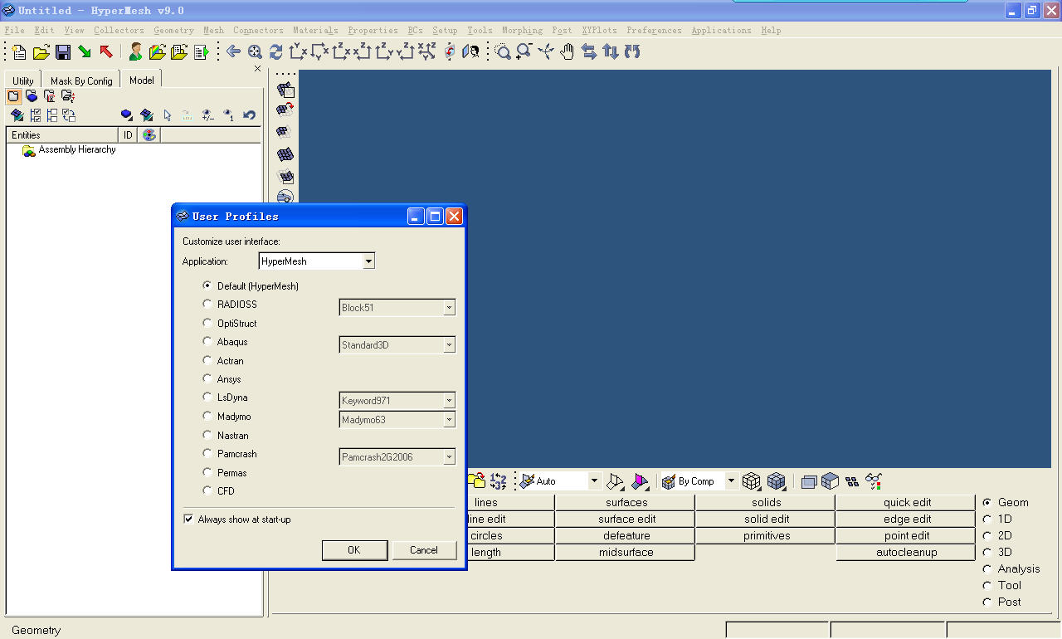Click the circle zoom magnifier icon

pyautogui.click(x=502, y=51)
